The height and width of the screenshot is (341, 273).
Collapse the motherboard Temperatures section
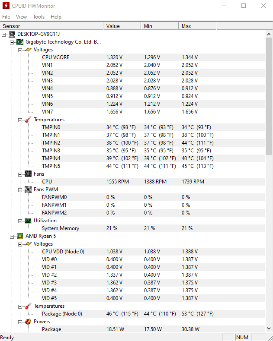point(20,120)
